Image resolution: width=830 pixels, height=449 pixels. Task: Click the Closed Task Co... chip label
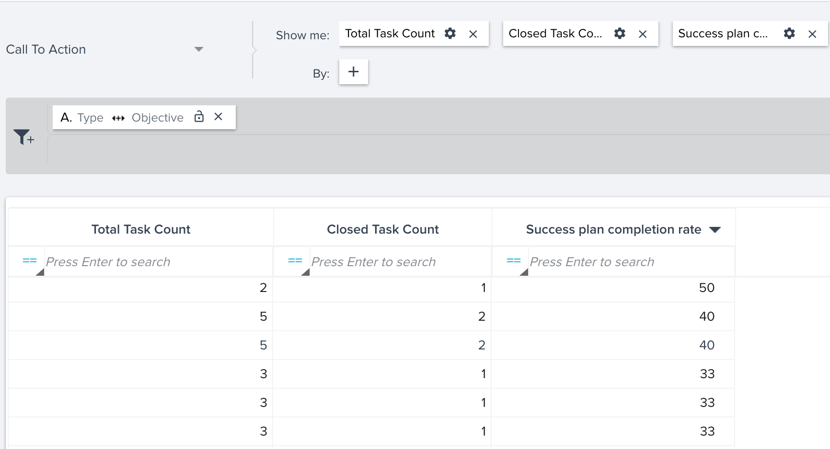coord(555,34)
